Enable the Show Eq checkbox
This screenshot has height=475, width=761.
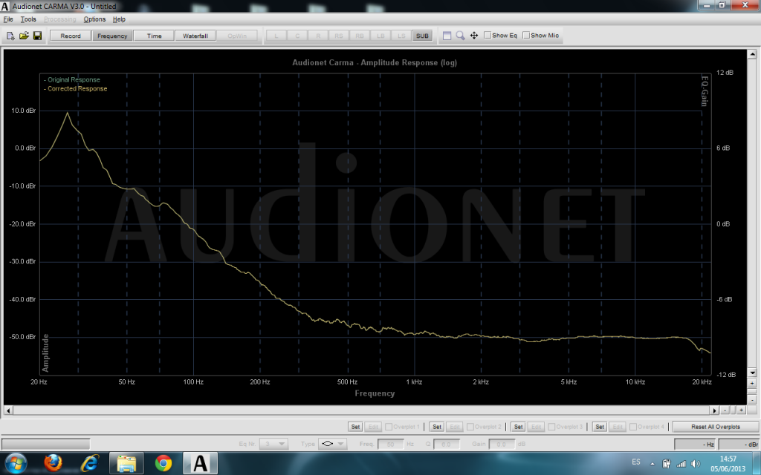pyautogui.click(x=488, y=36)
